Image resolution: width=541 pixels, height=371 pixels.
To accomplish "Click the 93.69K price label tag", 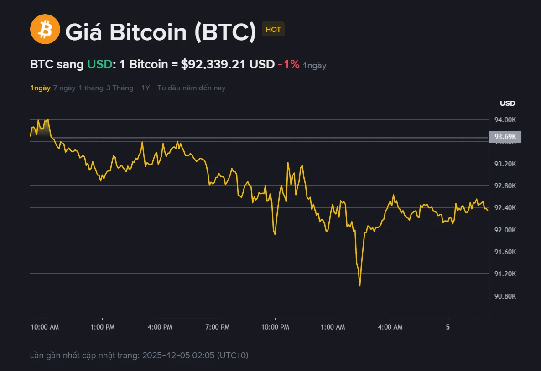I will pos(505,137).
